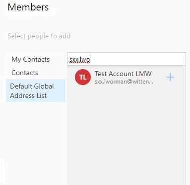This screenshot has width=190, height=185.
Task: Click the word 'Address List' in sidebar
Action: coord(28,95)
